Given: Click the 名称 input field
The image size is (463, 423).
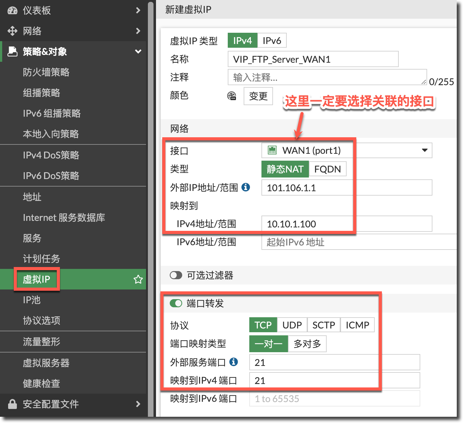Looking at the screenshot, I should pos(313,59).
